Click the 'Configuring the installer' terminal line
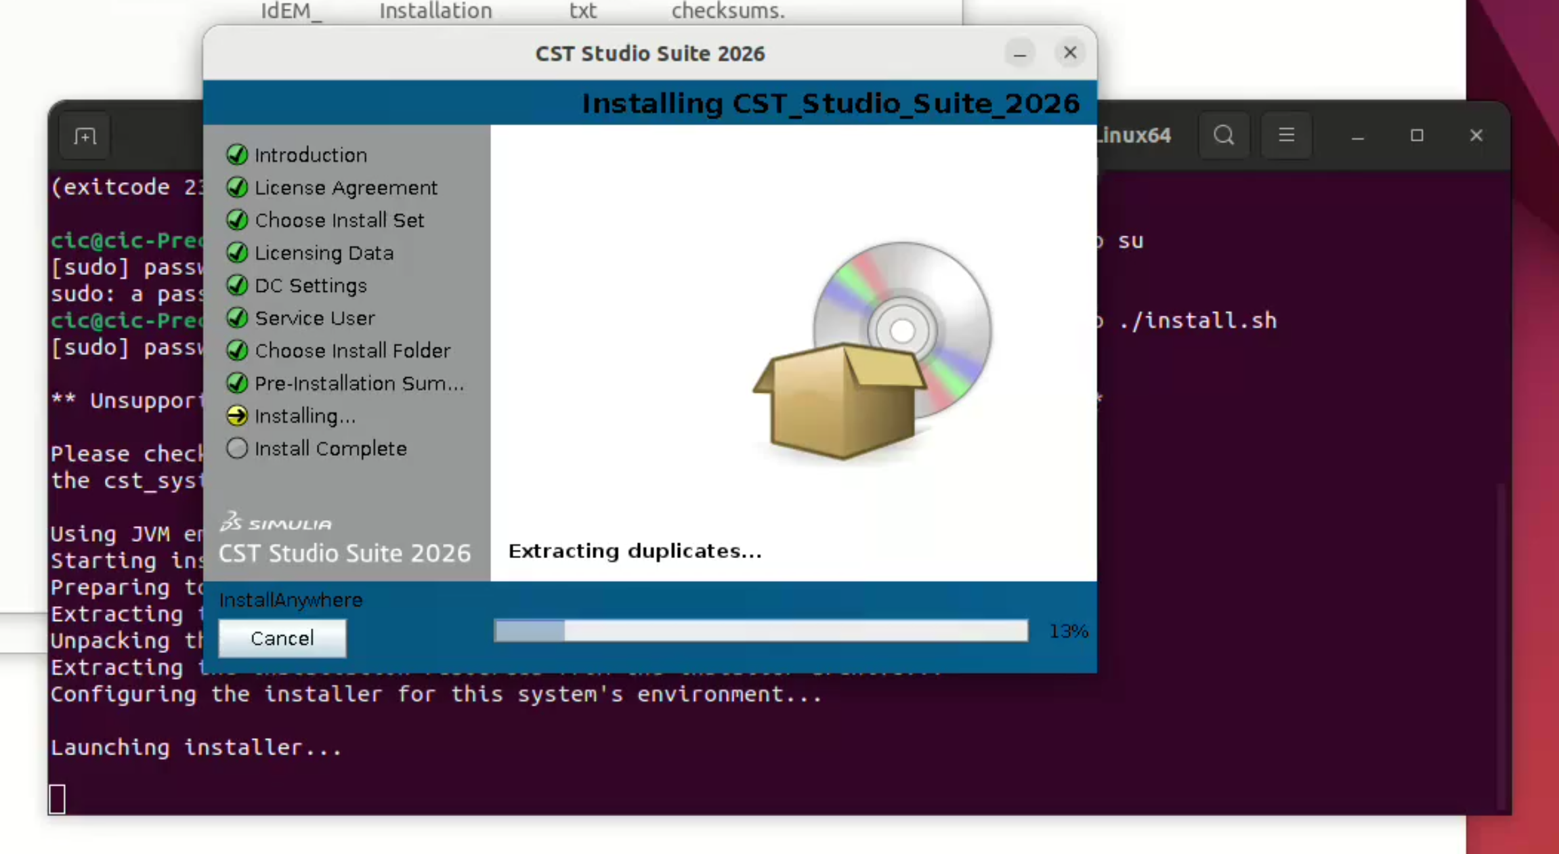This screenshot has width=1559, height=854. pos(436,694)
